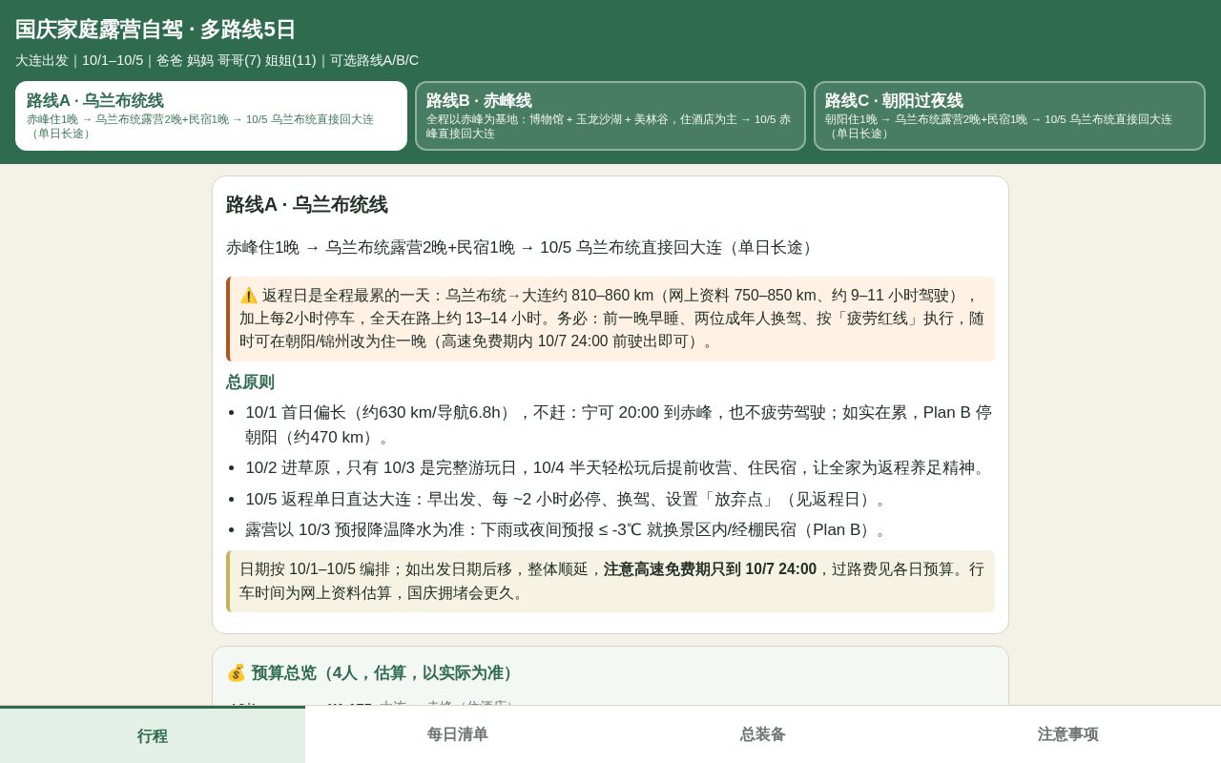Click the 10/1 首日偏长 bullet item
This screenshot has height=763, width=1221.
point(618,425)
